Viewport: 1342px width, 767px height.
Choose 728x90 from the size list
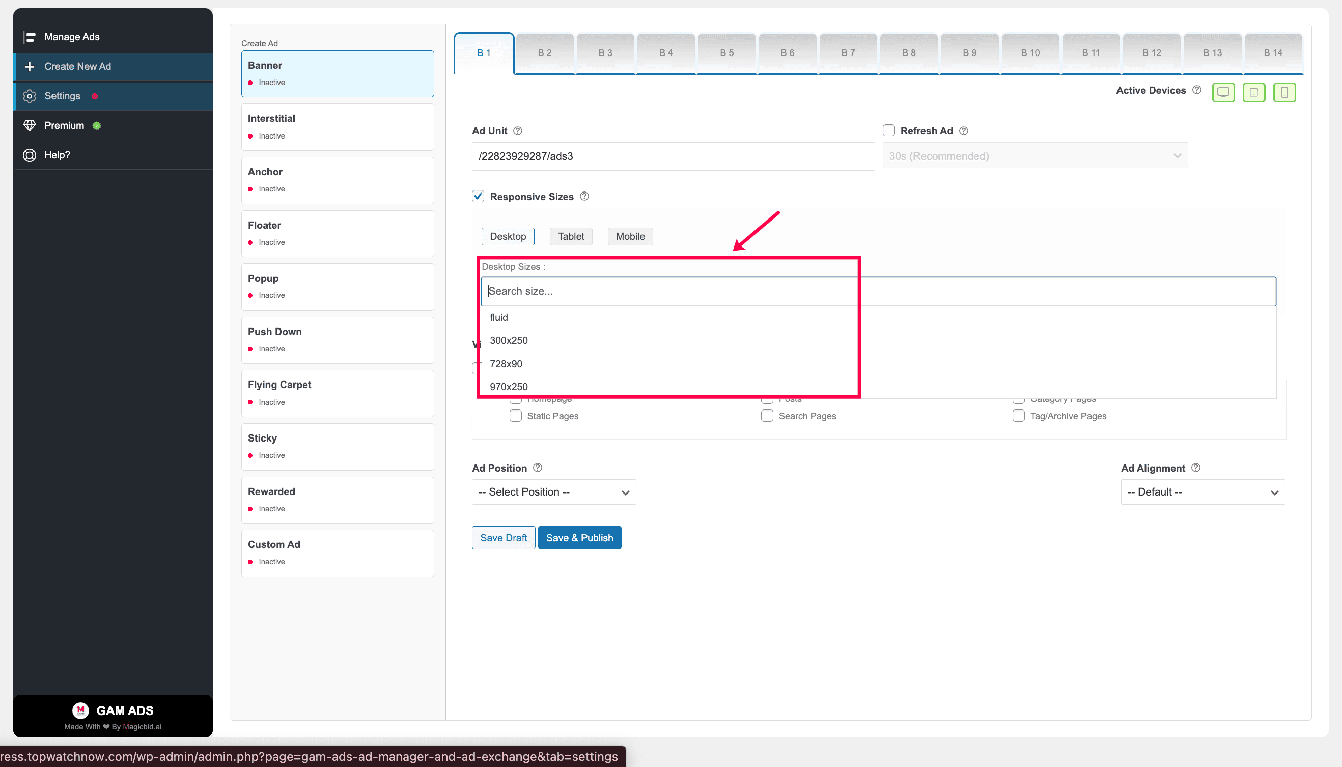pos(878,364)
